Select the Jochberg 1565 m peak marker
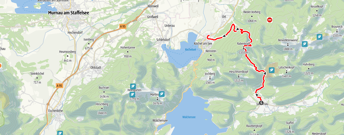 [x=210, y=78]
